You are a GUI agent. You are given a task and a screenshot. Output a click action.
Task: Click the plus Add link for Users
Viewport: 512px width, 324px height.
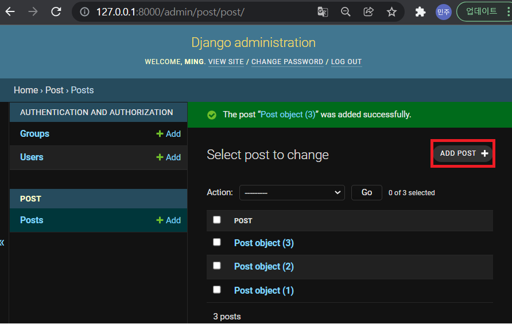[169, 157]
